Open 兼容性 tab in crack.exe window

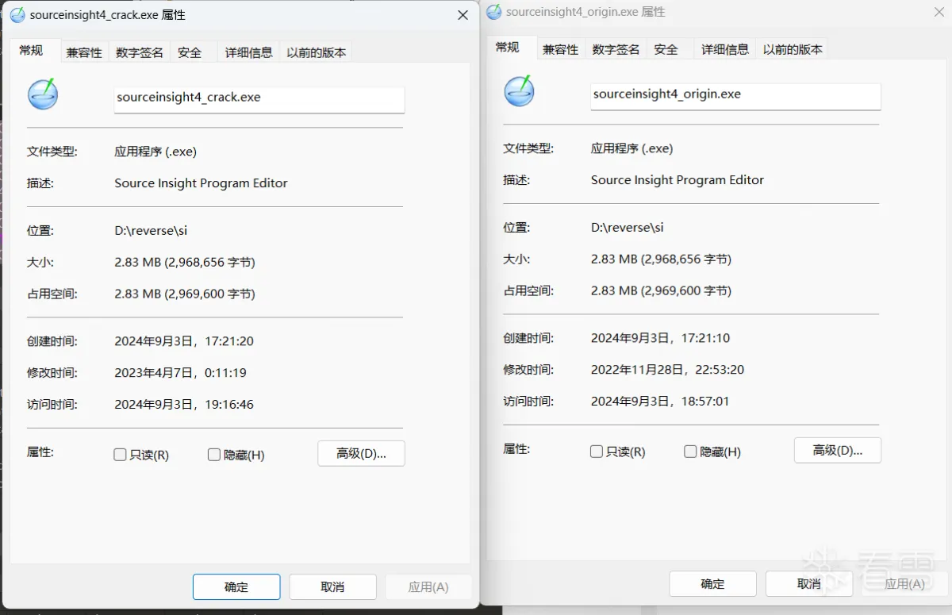tap(84, 52)
